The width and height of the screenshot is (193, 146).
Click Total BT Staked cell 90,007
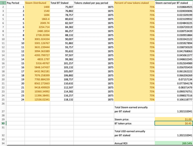pos(62,39)
